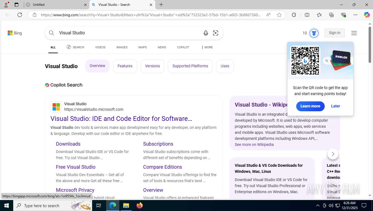The image size is (373, 211).
Task: Switch to VIDEOS tab
Action: click(x=100, y=47)
